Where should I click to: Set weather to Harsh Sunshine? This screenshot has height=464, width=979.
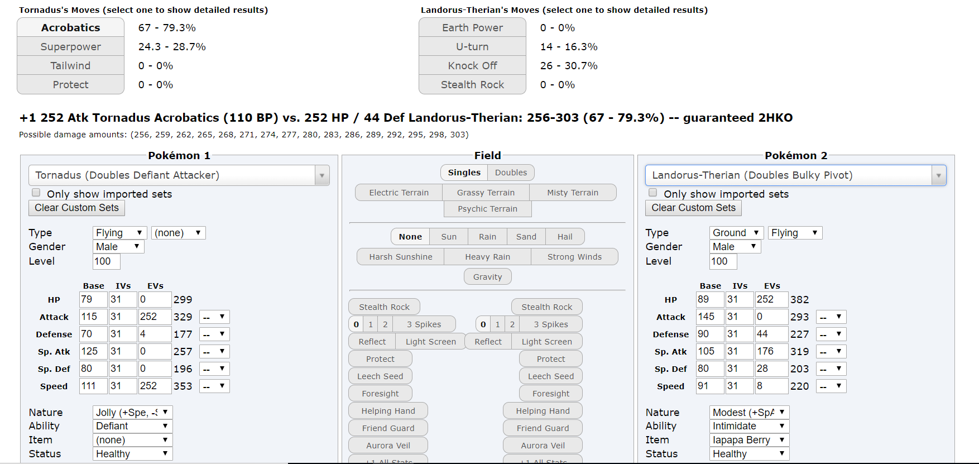(x=401, y=257)
